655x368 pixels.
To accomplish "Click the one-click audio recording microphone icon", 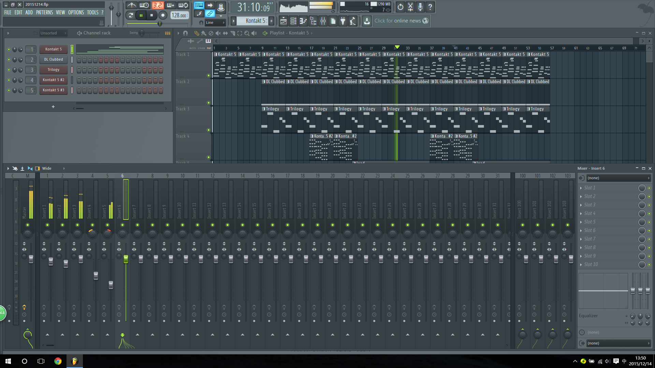I will 420,7.
